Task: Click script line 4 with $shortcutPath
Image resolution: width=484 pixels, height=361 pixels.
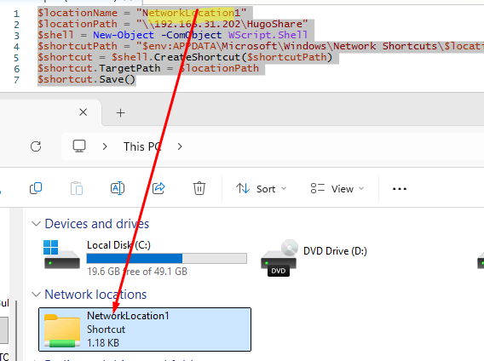Action: click(x=261, y=46)
